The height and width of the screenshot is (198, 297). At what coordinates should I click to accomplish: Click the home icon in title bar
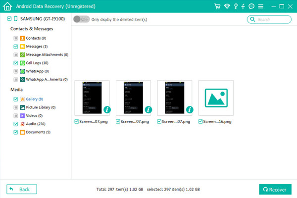pos(6,6)
